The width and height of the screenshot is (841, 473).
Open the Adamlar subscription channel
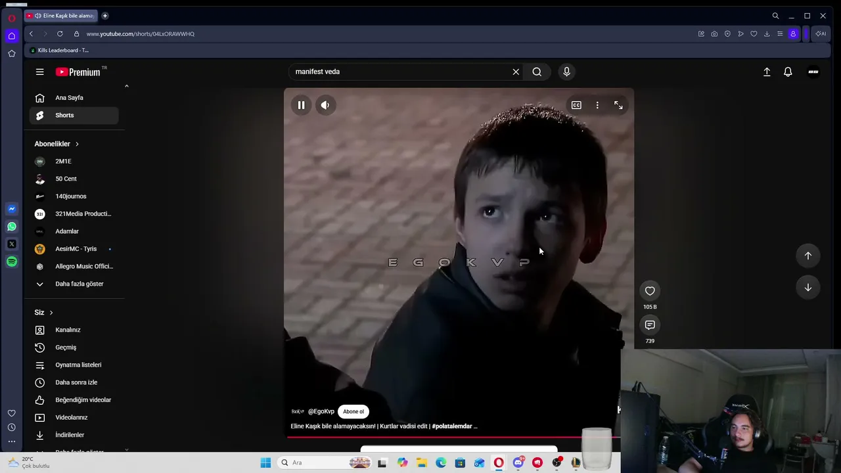[x=74, y=231]
